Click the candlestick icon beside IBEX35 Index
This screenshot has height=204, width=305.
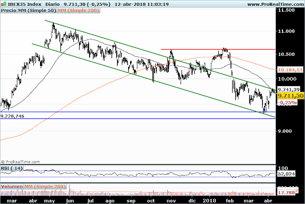tap(3, 4)
